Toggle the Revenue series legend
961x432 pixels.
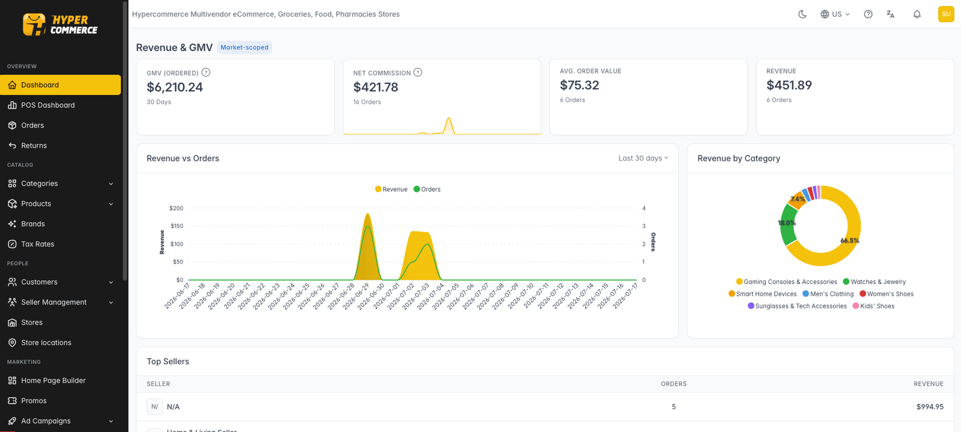(x=391, y=190)
